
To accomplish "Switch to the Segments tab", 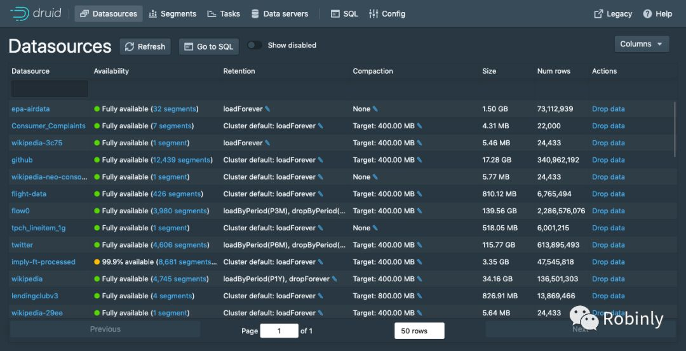I will point(172,14).
